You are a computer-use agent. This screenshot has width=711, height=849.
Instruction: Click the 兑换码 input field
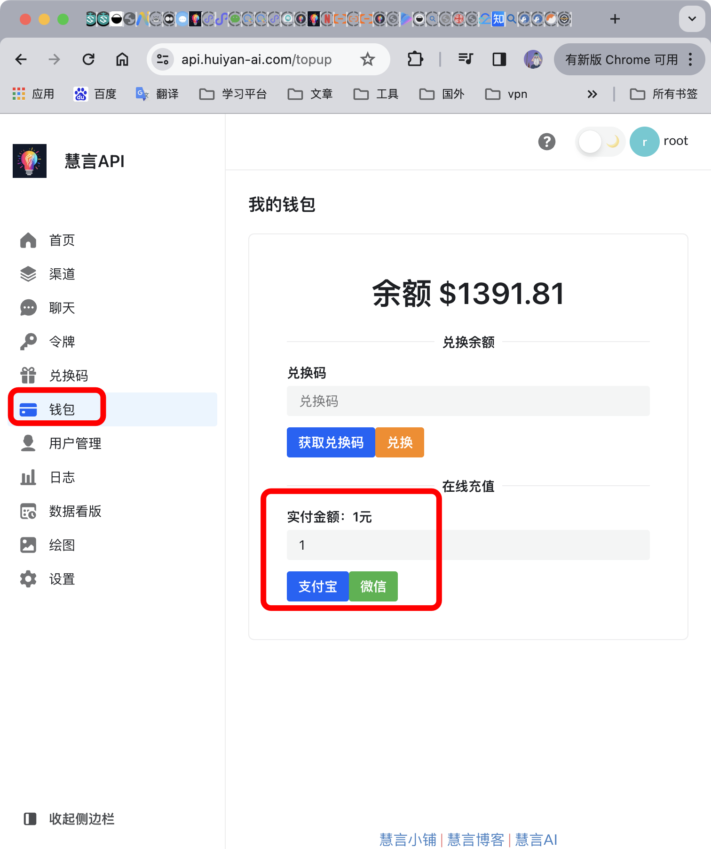tap(468, 401)
